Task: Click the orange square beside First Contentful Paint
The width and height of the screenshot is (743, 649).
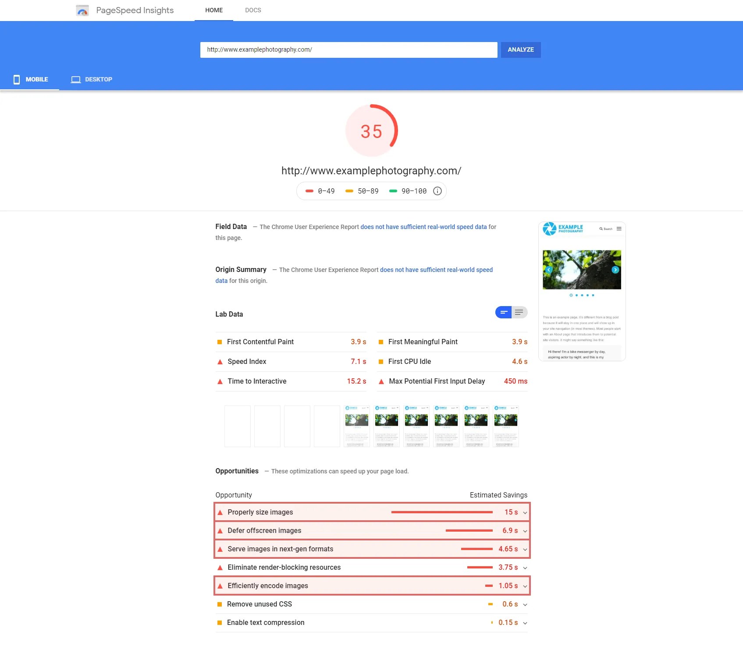Action: (x=220, y=342)
